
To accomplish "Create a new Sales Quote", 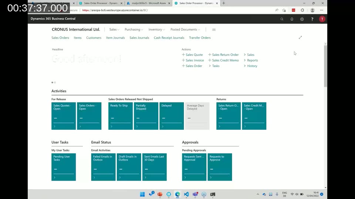I will 192,55.
